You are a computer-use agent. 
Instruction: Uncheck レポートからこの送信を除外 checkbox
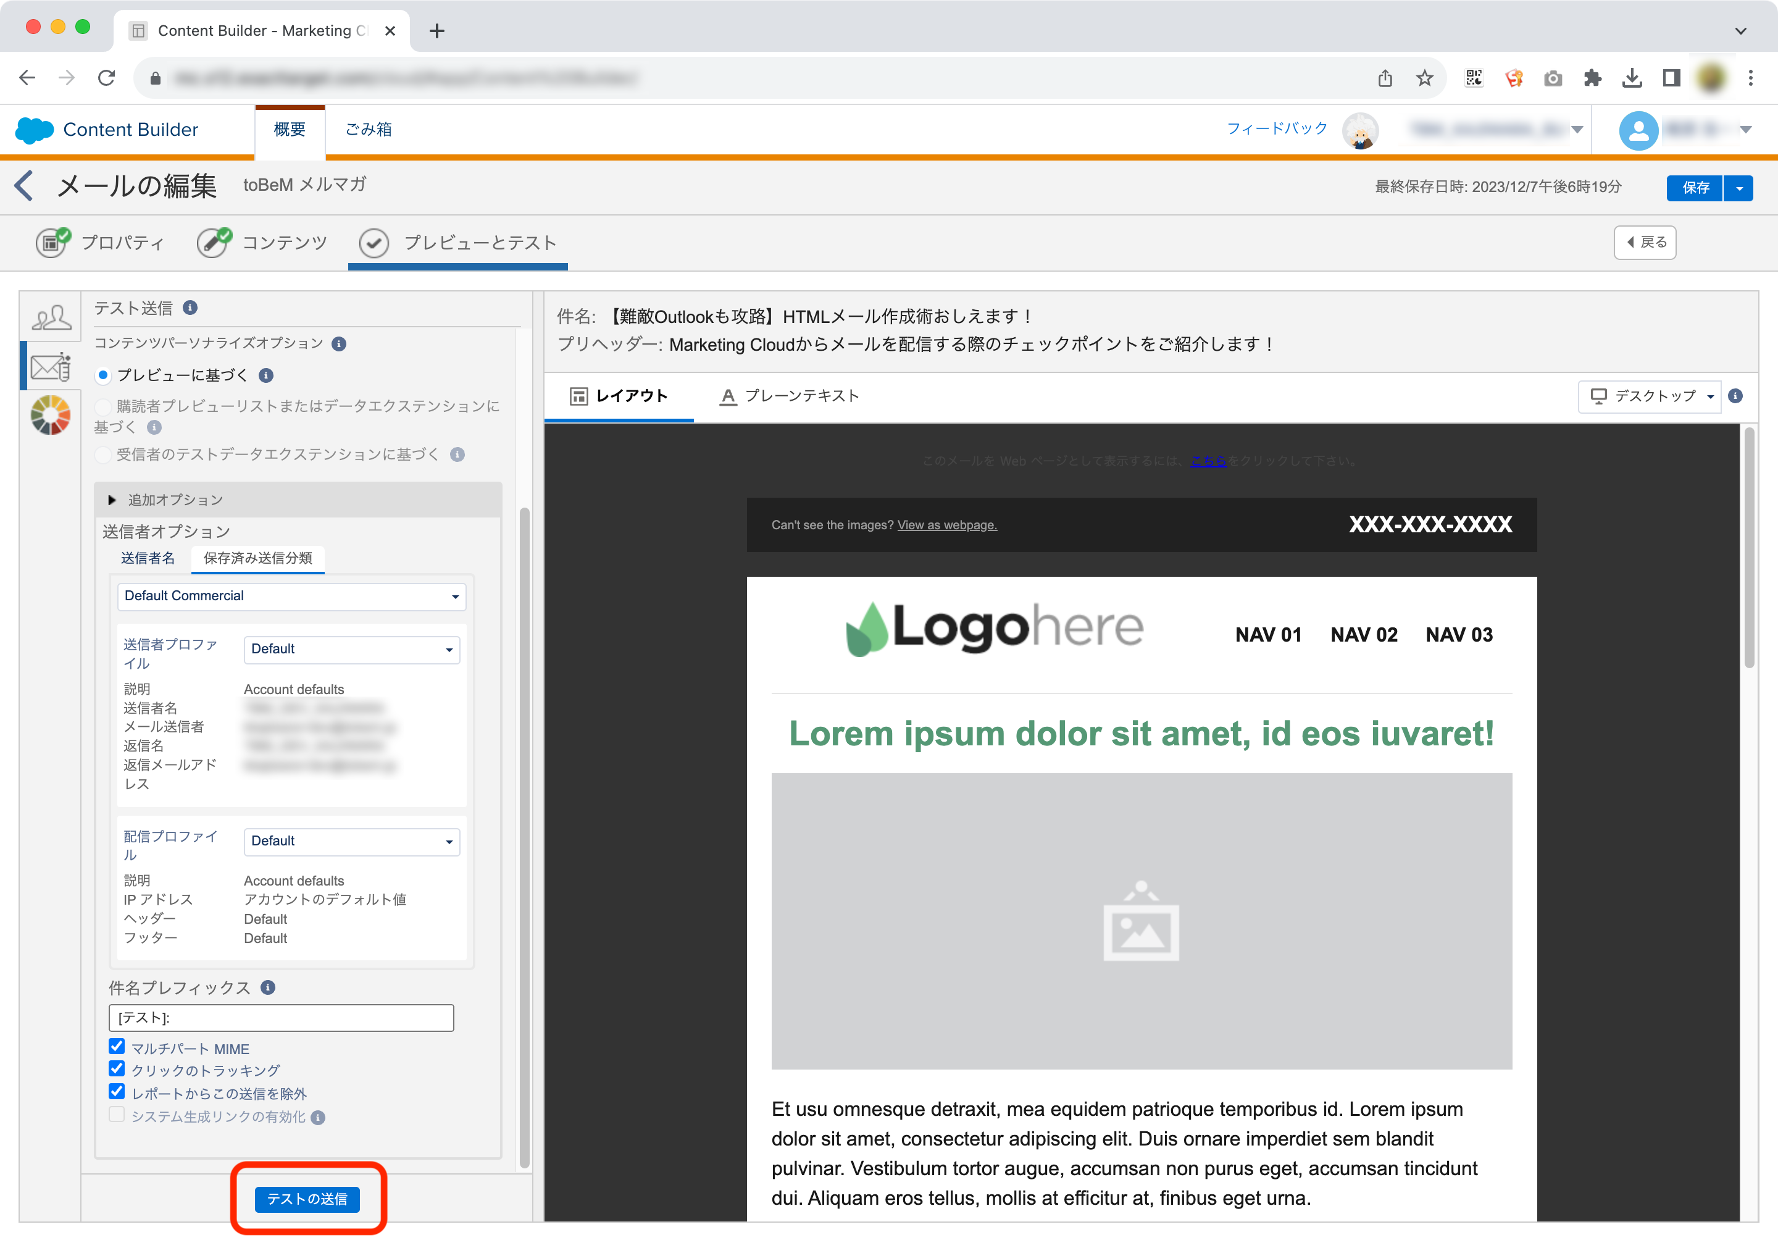point(117,1092)
